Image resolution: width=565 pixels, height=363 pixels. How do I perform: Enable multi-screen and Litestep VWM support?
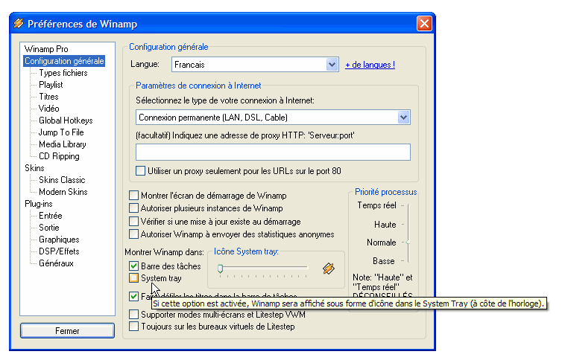pos(133,315)
